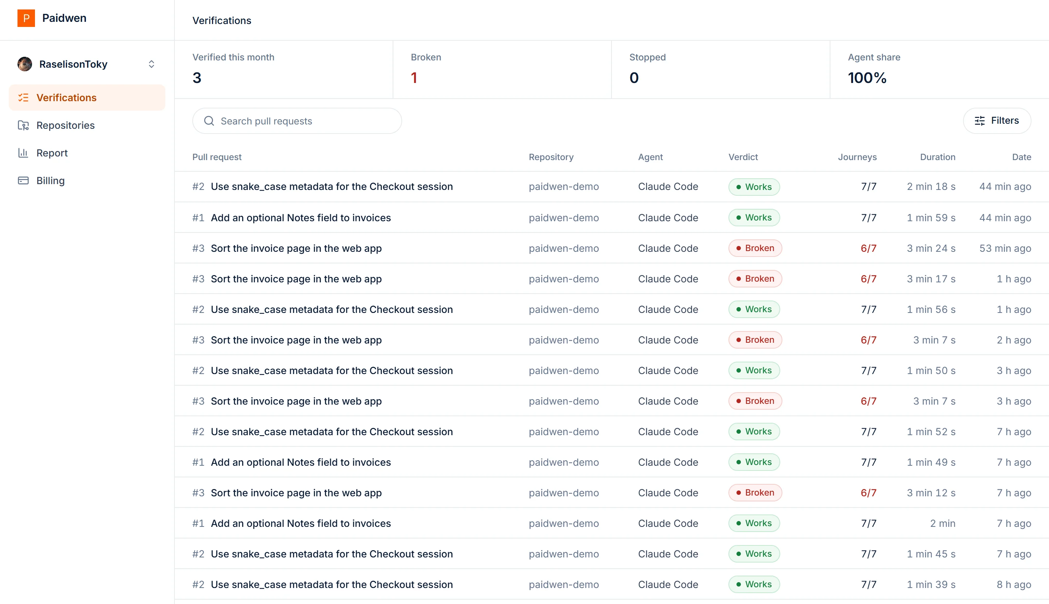The width and height of the screenshot is (1049, 604).
Task: Open the Filters button
Action: pyautogui.click(x=997, y=121)
